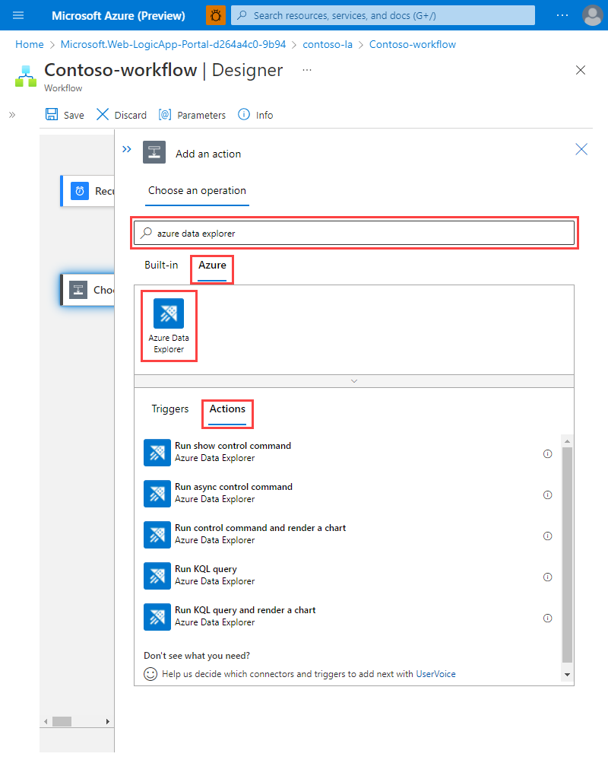Click the info icon beside Run async control command
Screen dimensions: 608x760
pos(547,494)
